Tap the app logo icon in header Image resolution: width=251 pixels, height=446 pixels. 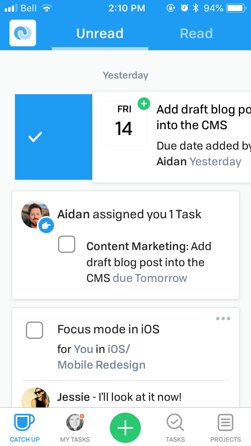[23, 33]
